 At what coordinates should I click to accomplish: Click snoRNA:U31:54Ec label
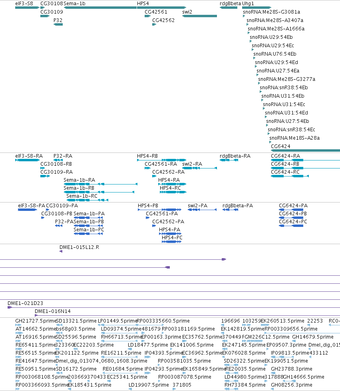pos(284,104)
